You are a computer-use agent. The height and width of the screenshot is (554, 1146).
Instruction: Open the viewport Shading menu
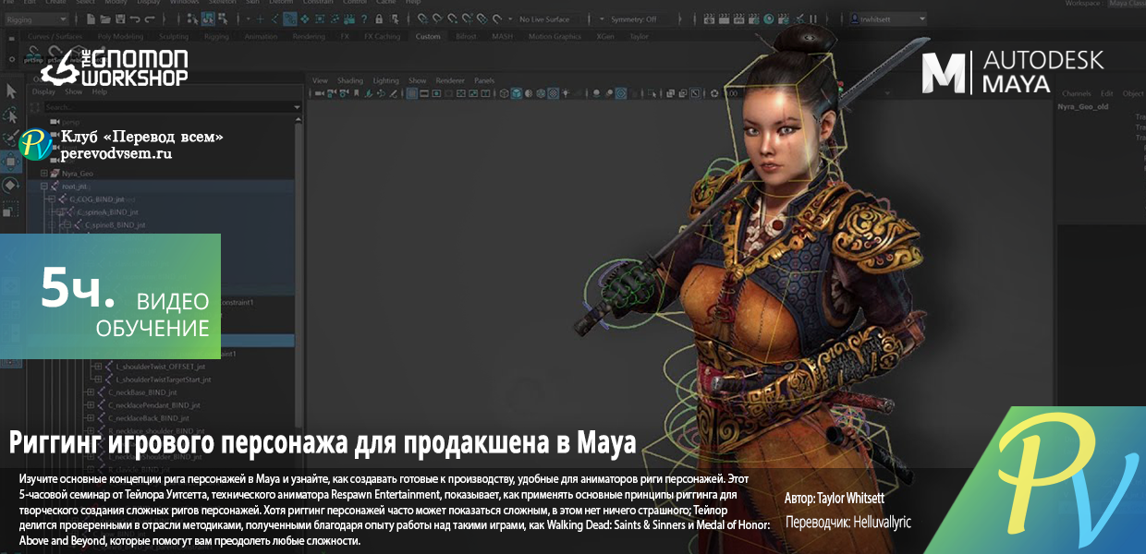pyautogui.click(x=350, y=80)
